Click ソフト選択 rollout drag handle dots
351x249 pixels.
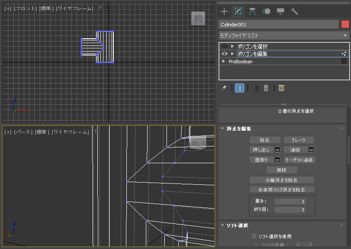[341, 225]
